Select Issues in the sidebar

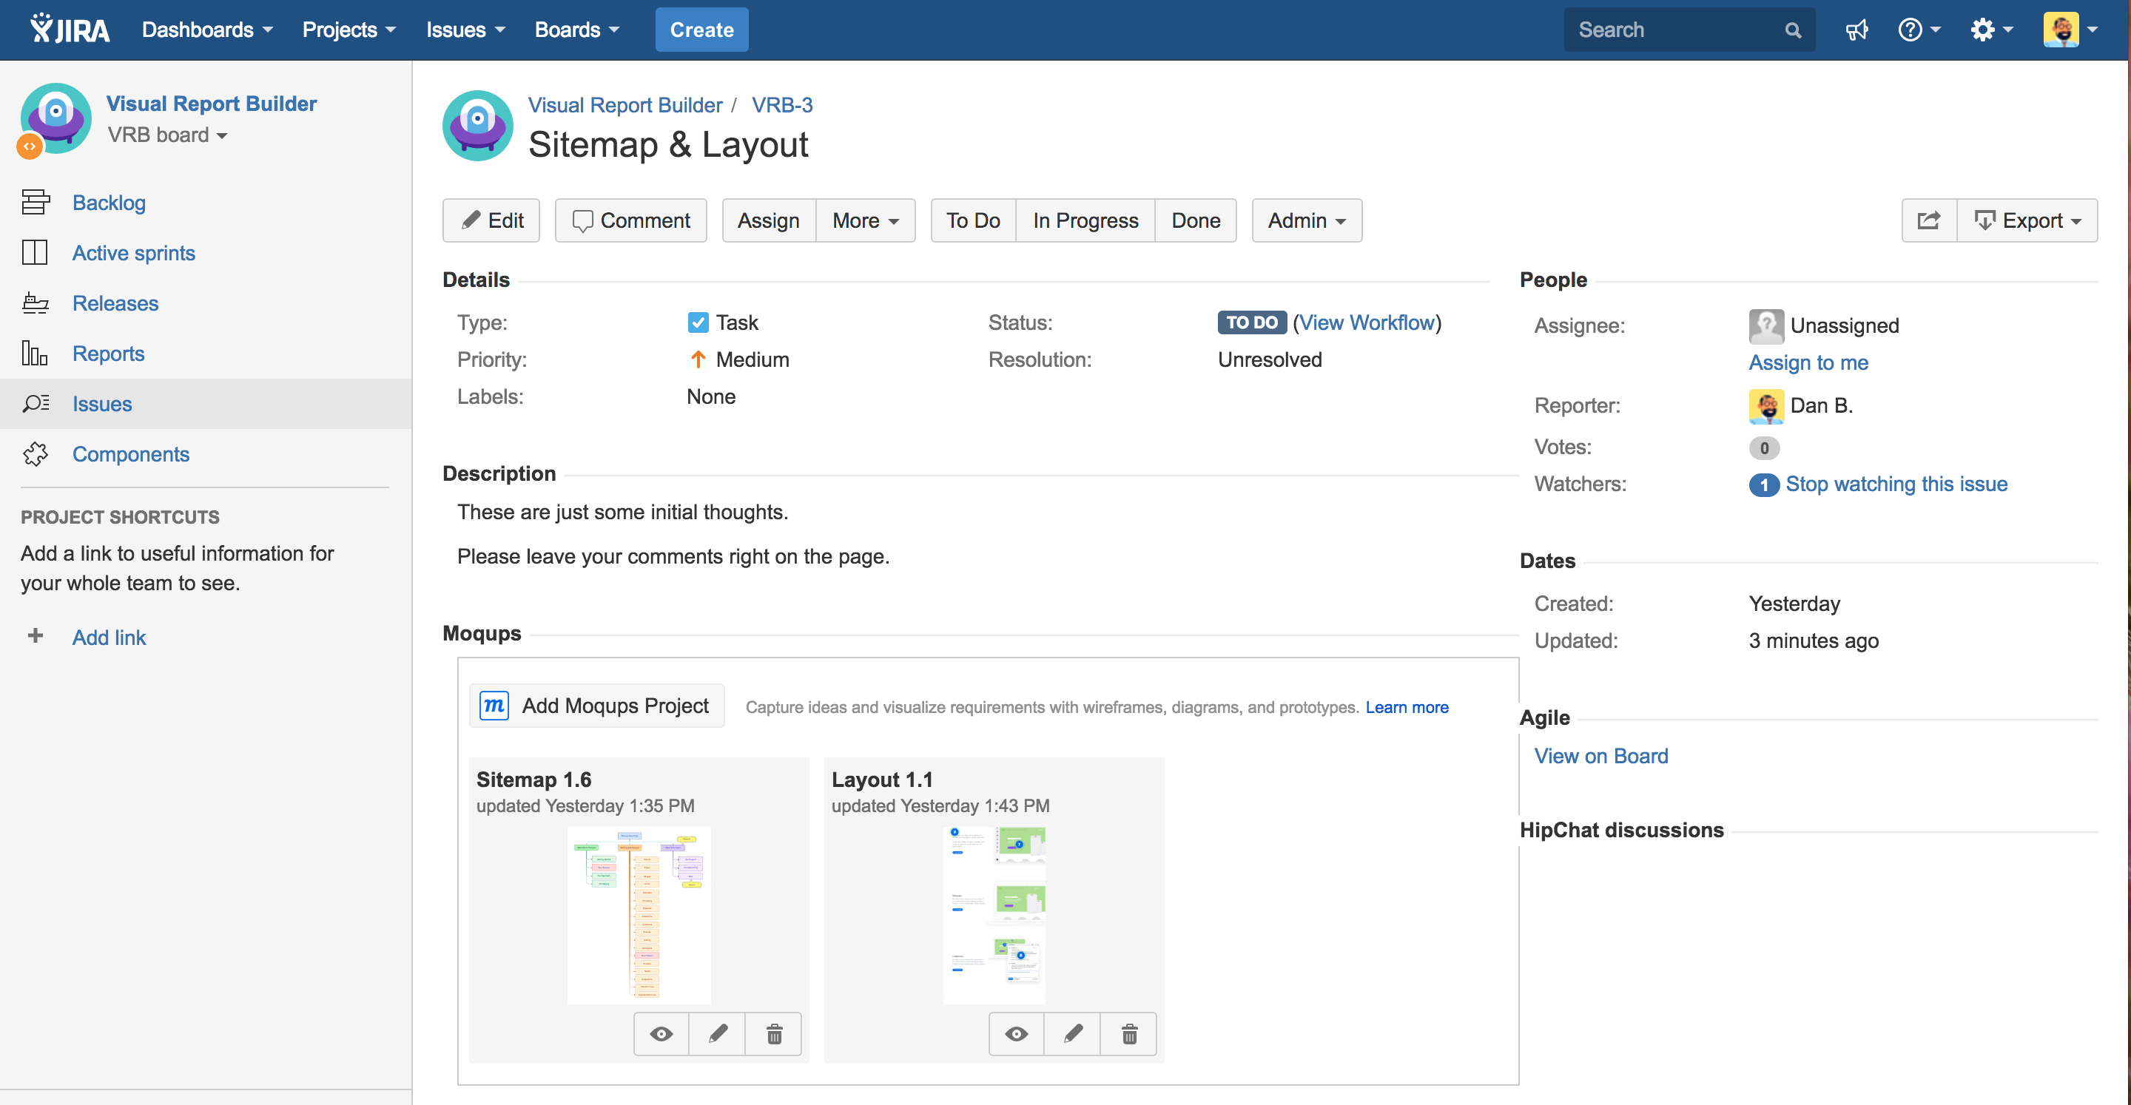(x=102, y=404)
